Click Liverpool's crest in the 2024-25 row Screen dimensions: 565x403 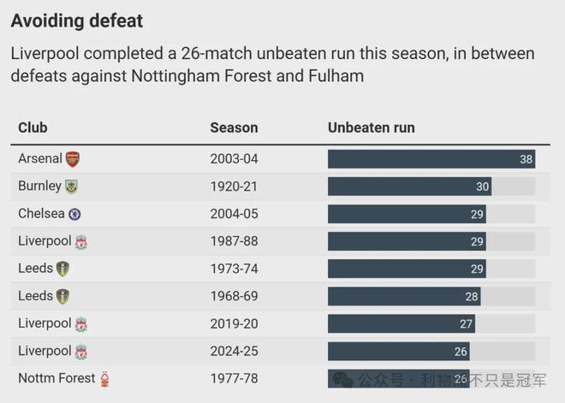click(x=81, y=352)
